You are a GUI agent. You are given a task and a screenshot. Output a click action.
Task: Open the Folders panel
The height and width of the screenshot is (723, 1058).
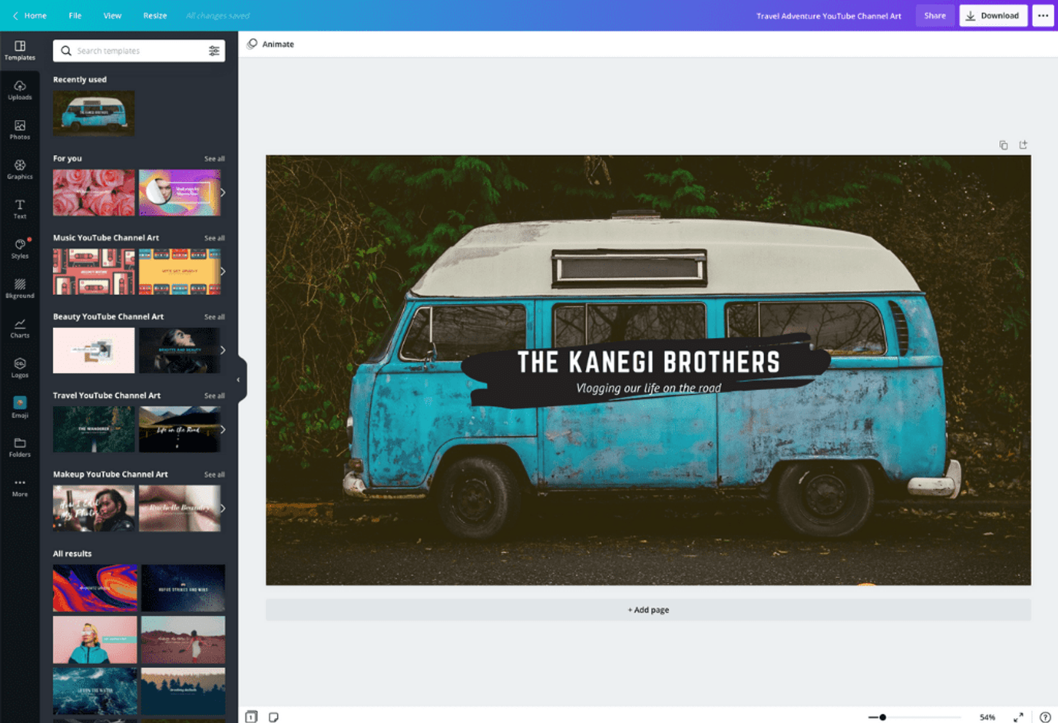point(20,447)
